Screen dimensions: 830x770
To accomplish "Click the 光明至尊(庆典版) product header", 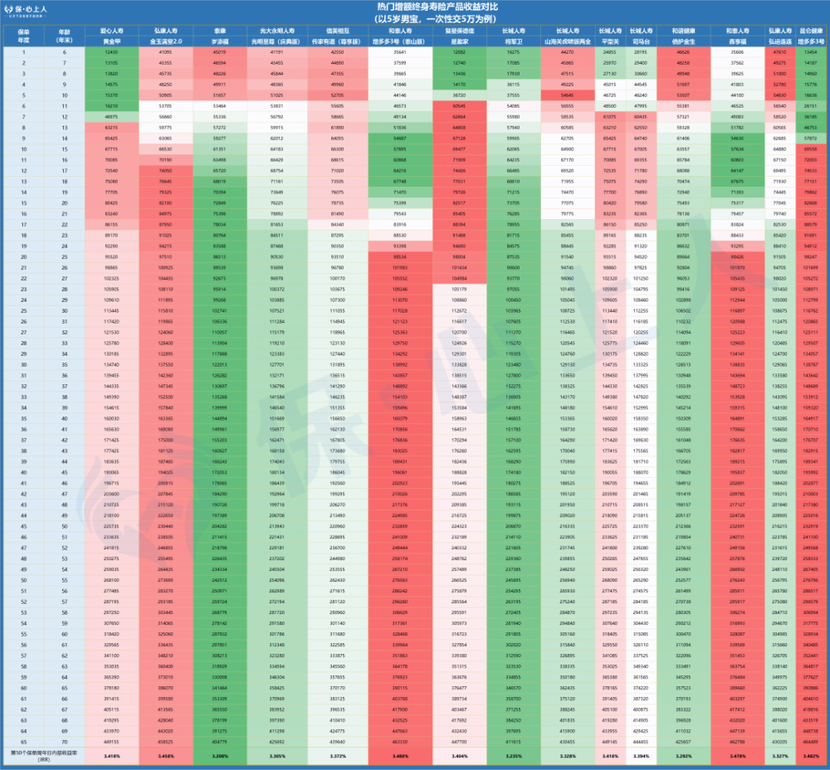I will 277,41.
